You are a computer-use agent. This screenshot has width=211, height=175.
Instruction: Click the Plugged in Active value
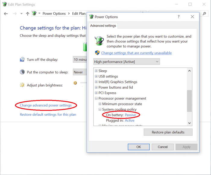130,120
